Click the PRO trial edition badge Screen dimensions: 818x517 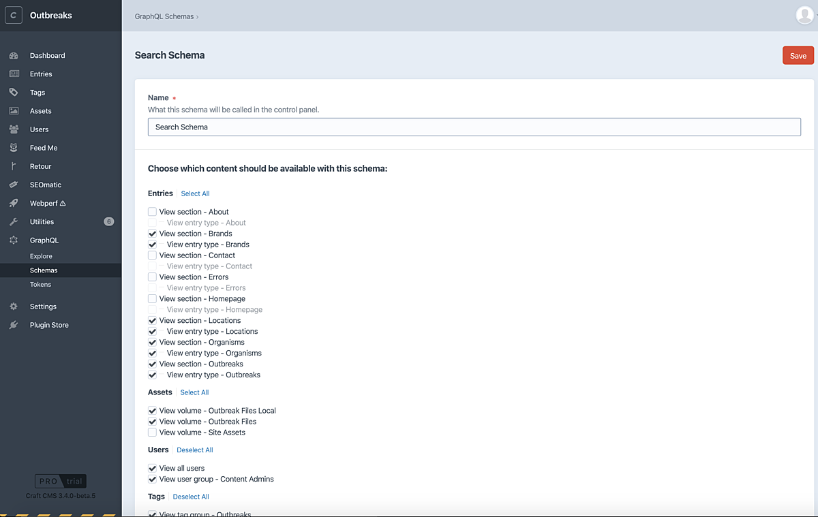coord(61,481)
